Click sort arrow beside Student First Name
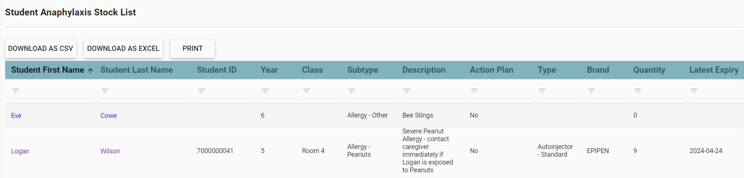 click(x=90, y=70)
